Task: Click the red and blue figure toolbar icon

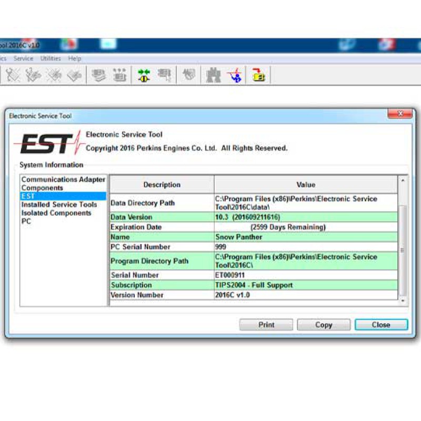Action: (235, 75)
